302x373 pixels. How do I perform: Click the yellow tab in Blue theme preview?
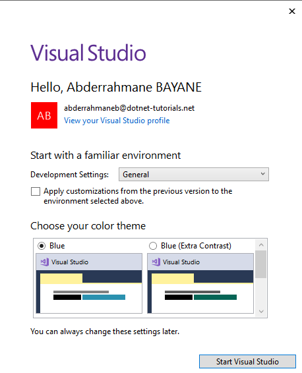click(61, 278)
